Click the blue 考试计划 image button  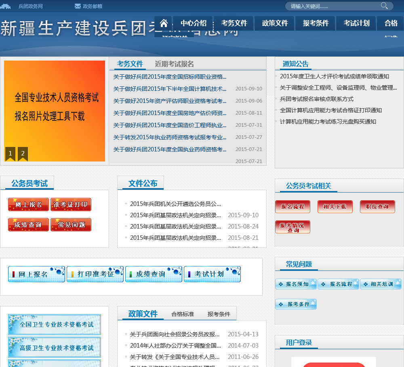coord(212,274)
